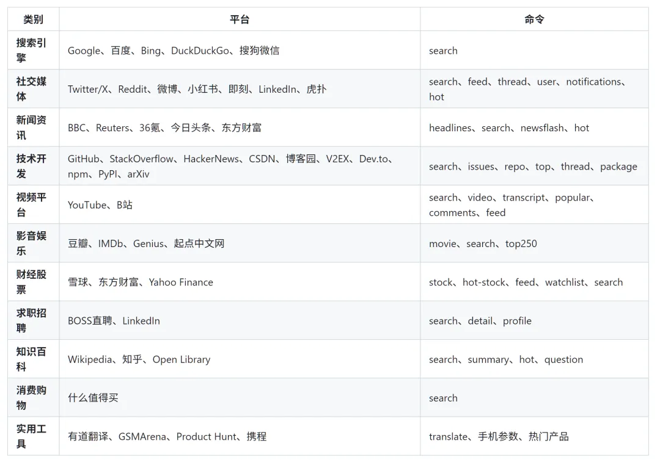Select the 影音娱乐 category cell
The width and height of the screenshot is (660, 460).
(33, 243)
